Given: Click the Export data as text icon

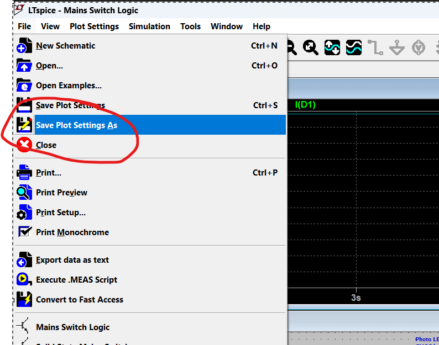Looking at the screenshot, I should tap(24, 260).
